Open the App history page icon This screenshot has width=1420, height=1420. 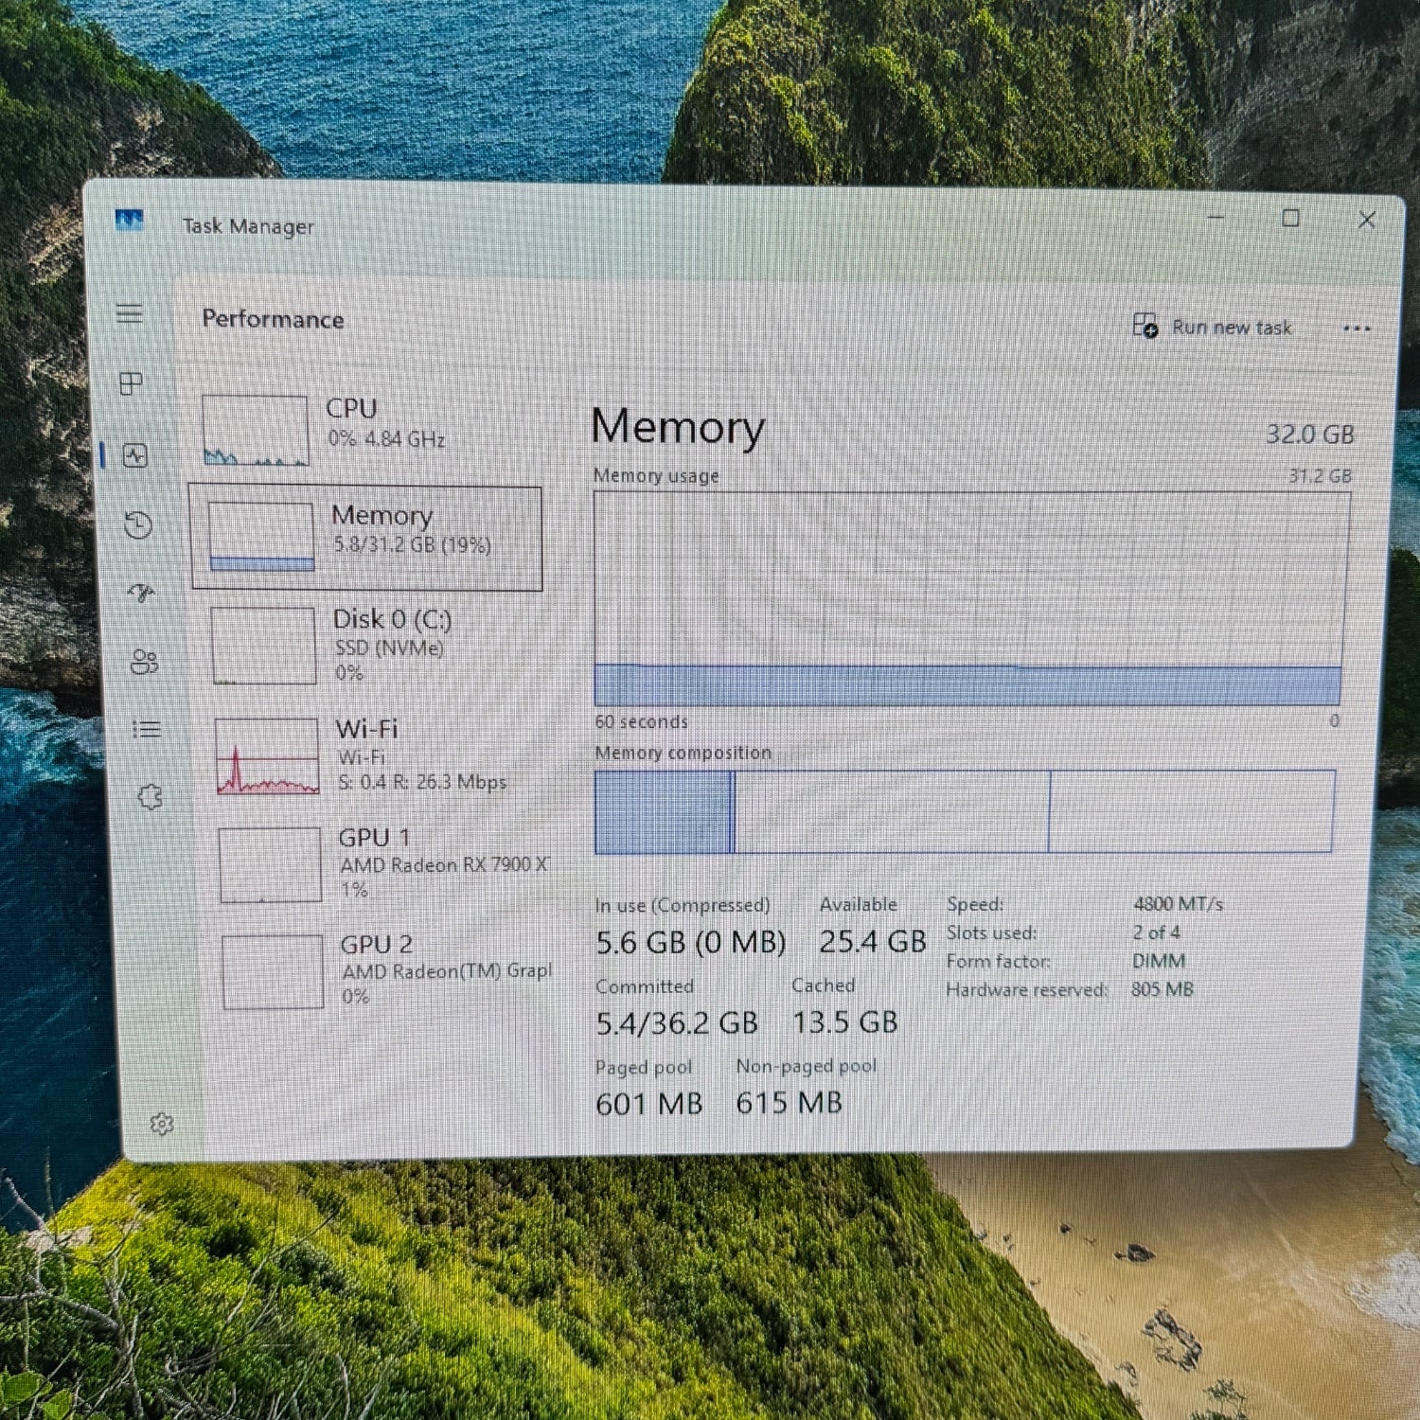click(x=138, y=524)
